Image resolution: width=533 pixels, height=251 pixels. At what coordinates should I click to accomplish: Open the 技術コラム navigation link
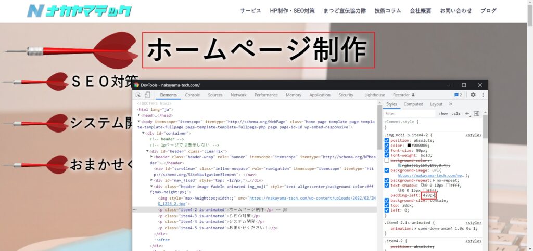(388, 11)
